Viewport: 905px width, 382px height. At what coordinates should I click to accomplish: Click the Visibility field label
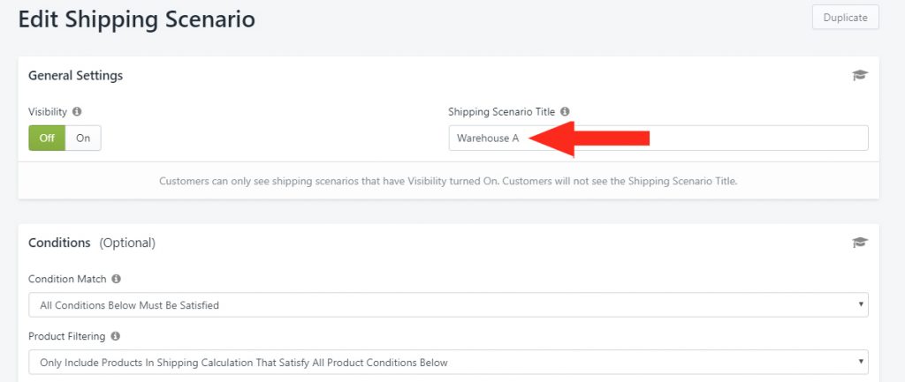click(48, 111)
